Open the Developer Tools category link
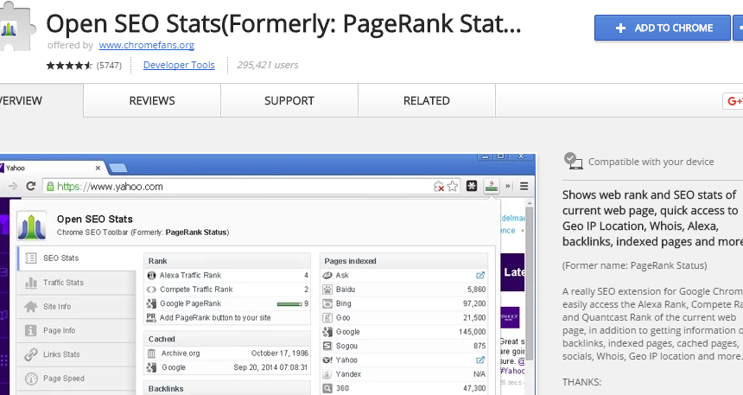Viewport: 743px width, 395px height. 179,65
